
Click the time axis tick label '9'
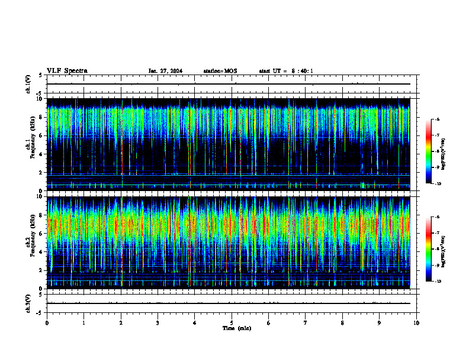coord(379,323)
